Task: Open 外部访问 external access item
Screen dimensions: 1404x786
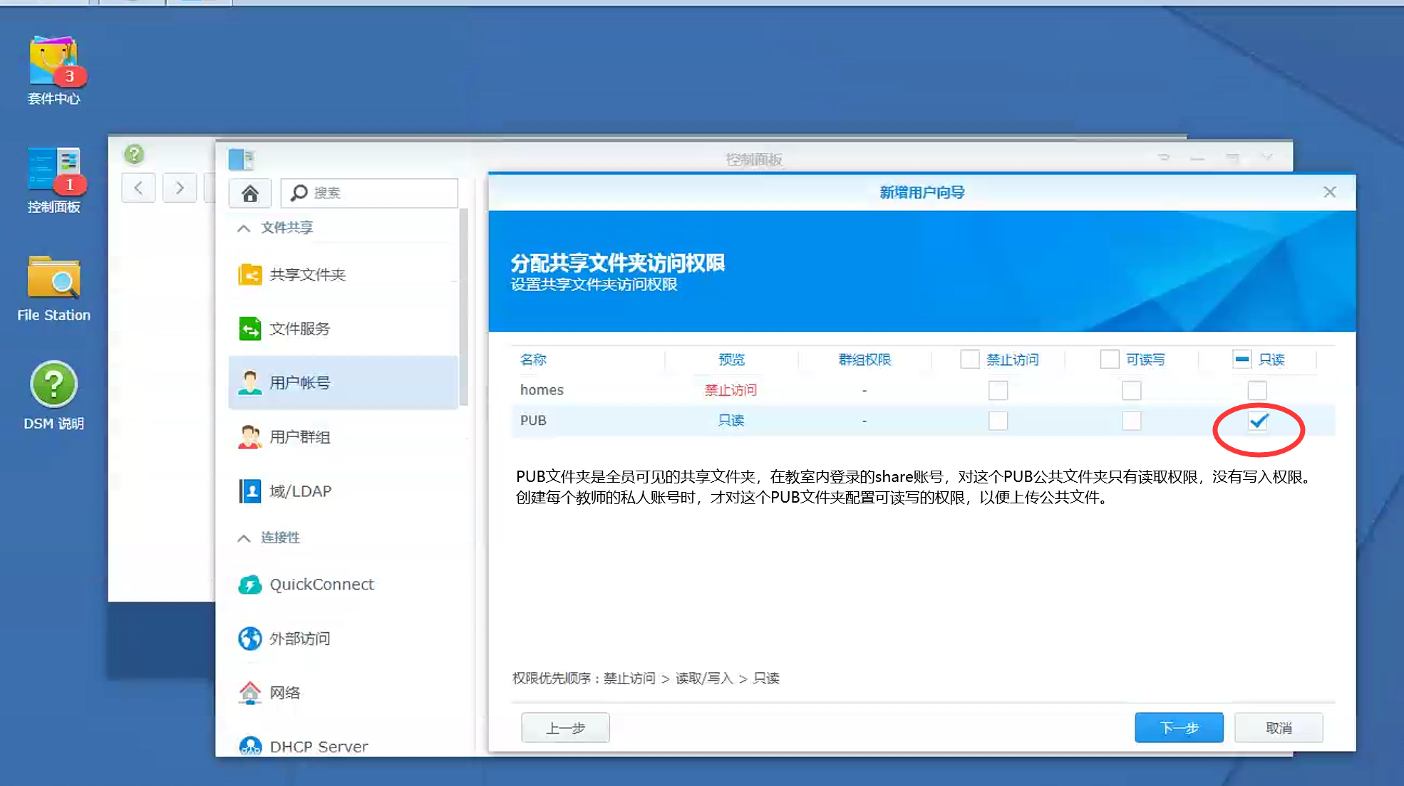Action: [299, 639]
